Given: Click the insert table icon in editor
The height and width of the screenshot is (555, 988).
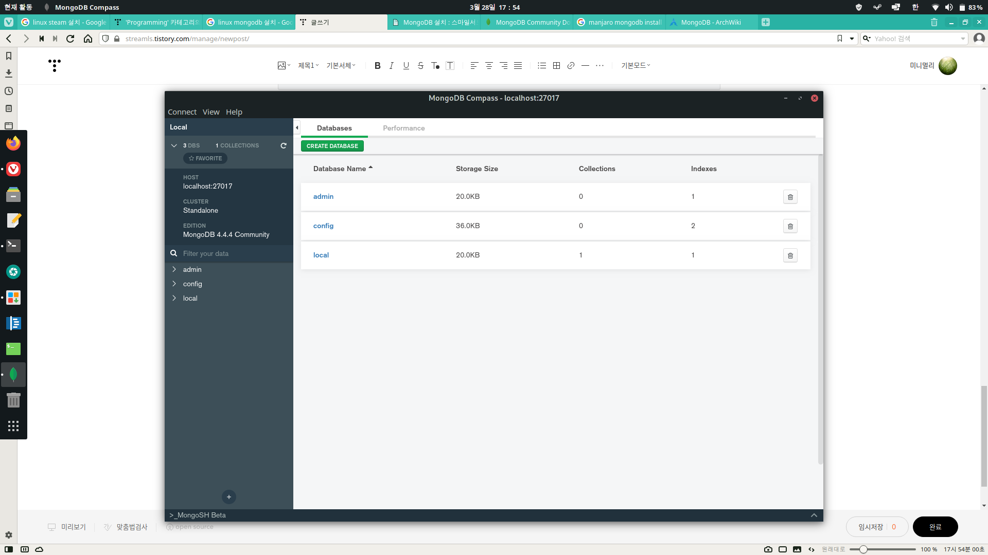Looking at the screenshot, I should coord(556,66).
